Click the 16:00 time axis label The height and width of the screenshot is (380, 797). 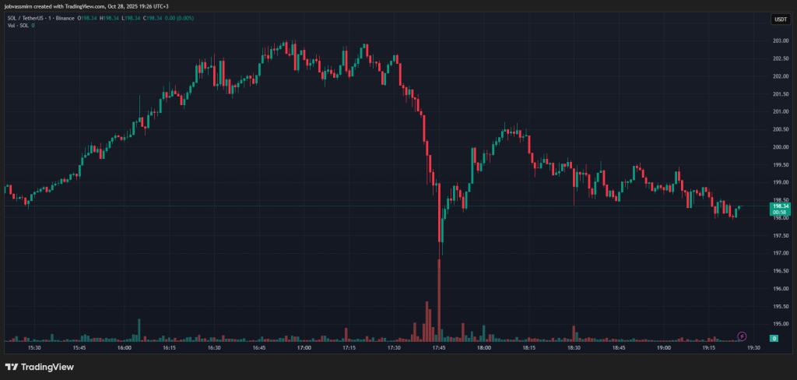coord(125,350)
